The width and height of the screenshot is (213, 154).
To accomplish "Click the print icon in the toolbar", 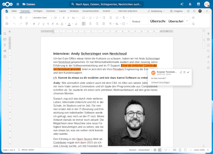I will (7, 24).
